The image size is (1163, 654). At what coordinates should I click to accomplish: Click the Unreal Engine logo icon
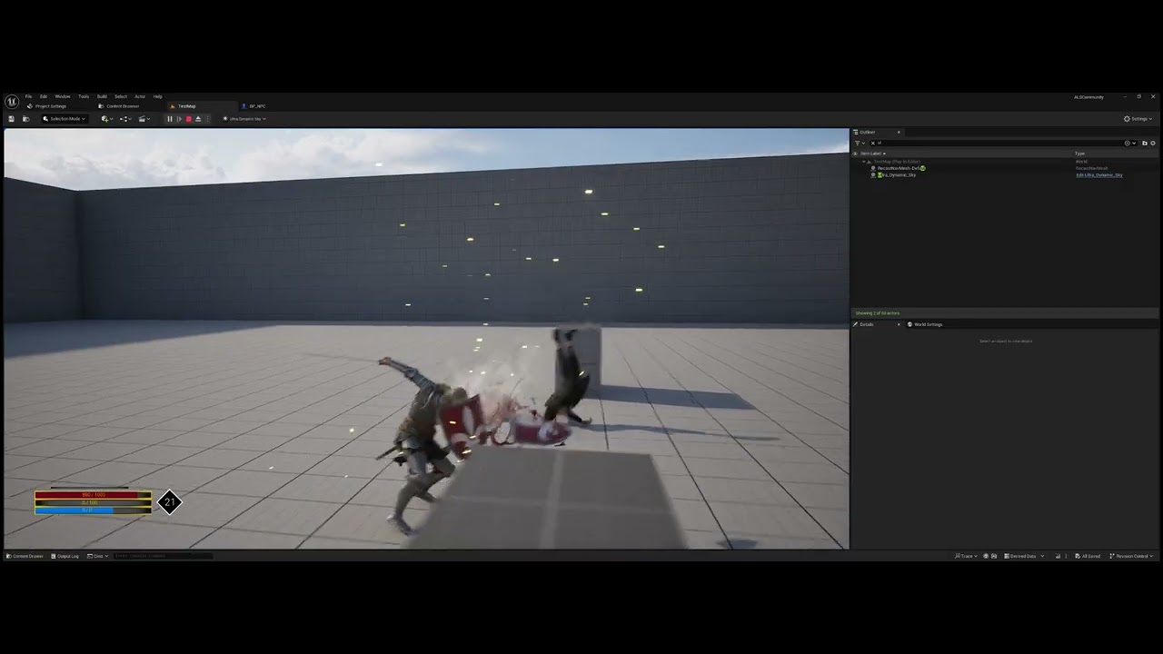point(12,101)
